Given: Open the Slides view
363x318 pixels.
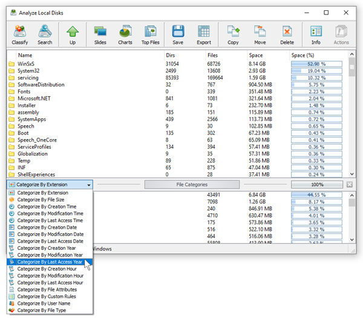Looking at the screenshot, I should coord(100,34).
